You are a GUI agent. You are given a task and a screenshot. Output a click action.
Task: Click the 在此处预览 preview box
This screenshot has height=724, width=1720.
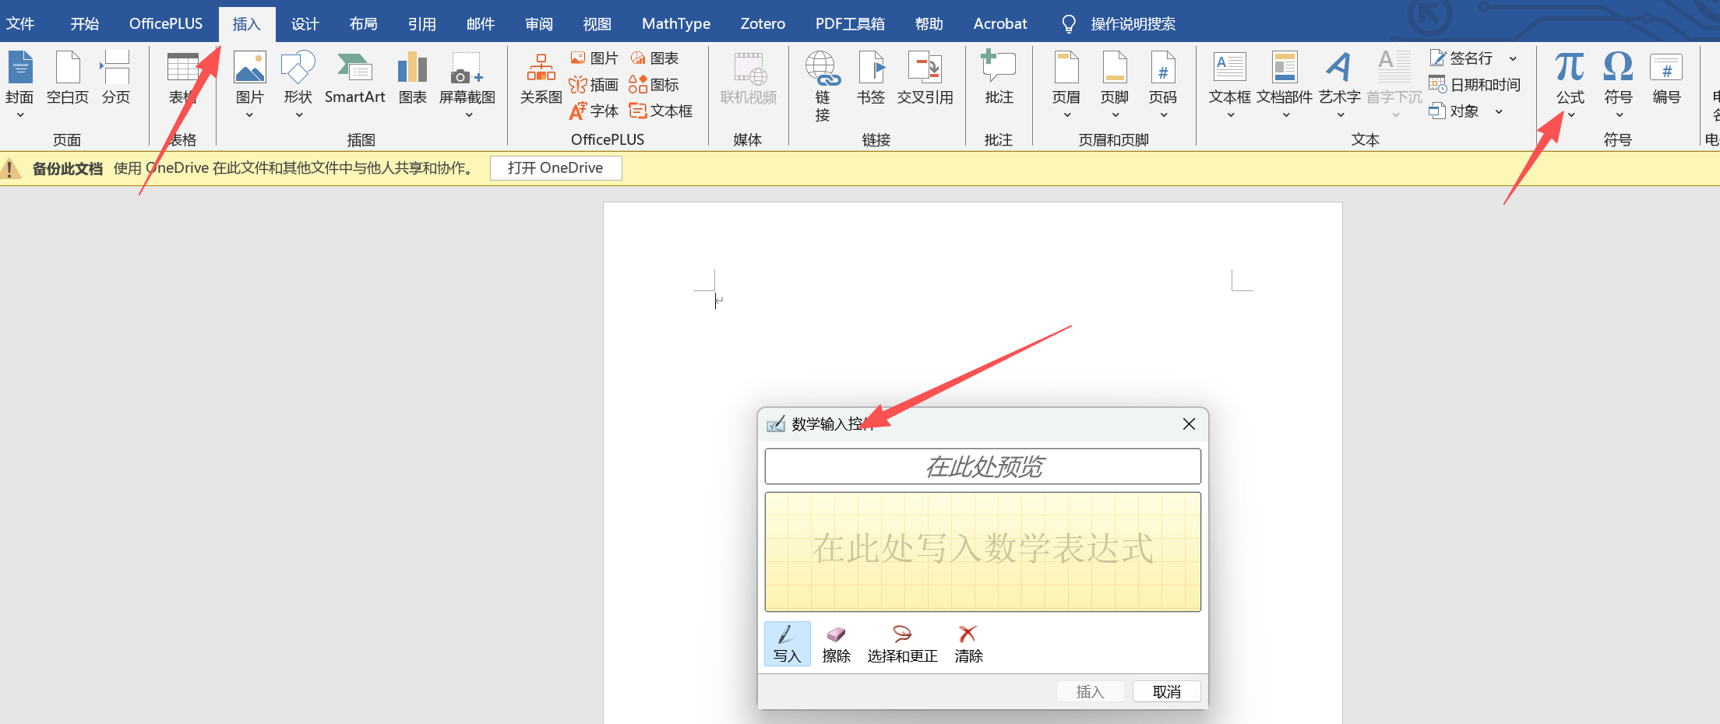(x=983, y=466)
